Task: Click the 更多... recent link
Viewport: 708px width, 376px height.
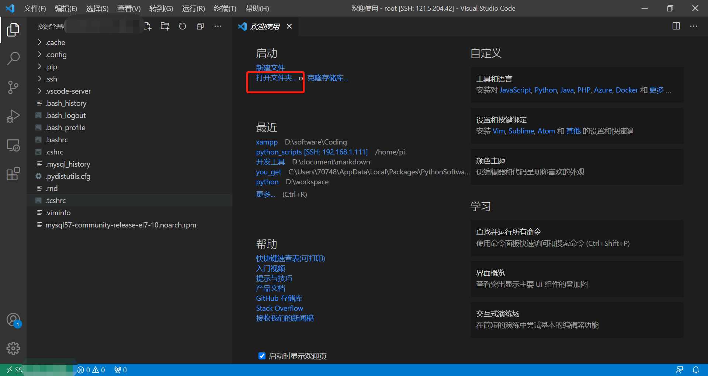Action: click(265, 194)
